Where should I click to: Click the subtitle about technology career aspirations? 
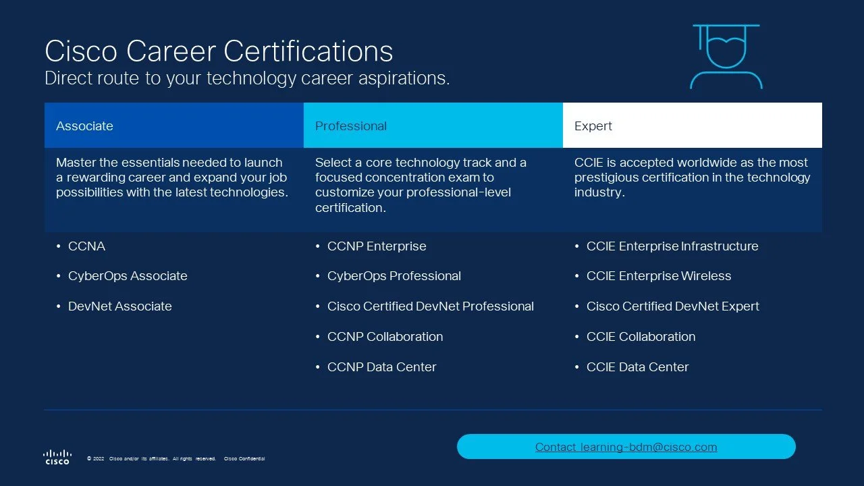tap(247, 78)
